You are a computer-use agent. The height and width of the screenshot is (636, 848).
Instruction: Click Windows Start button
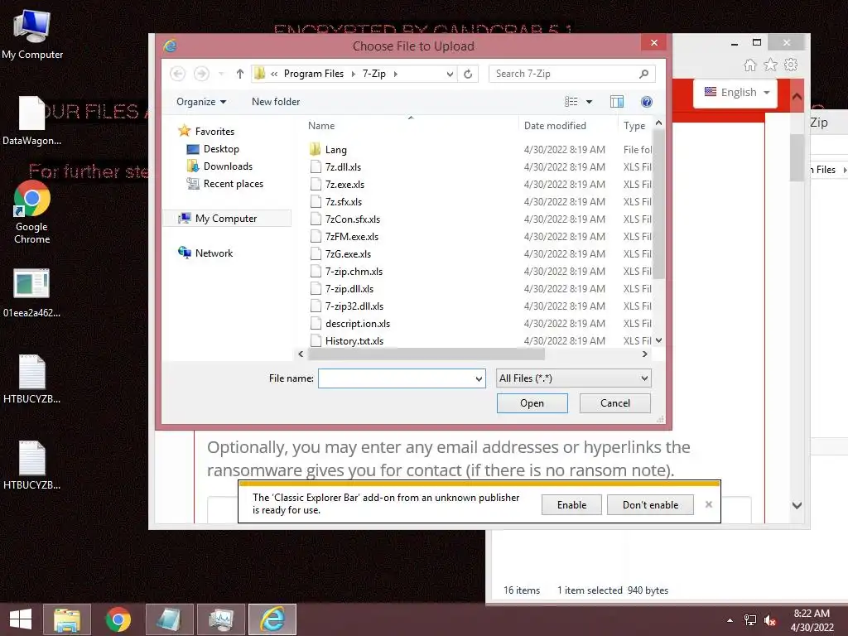coord(20,619)
